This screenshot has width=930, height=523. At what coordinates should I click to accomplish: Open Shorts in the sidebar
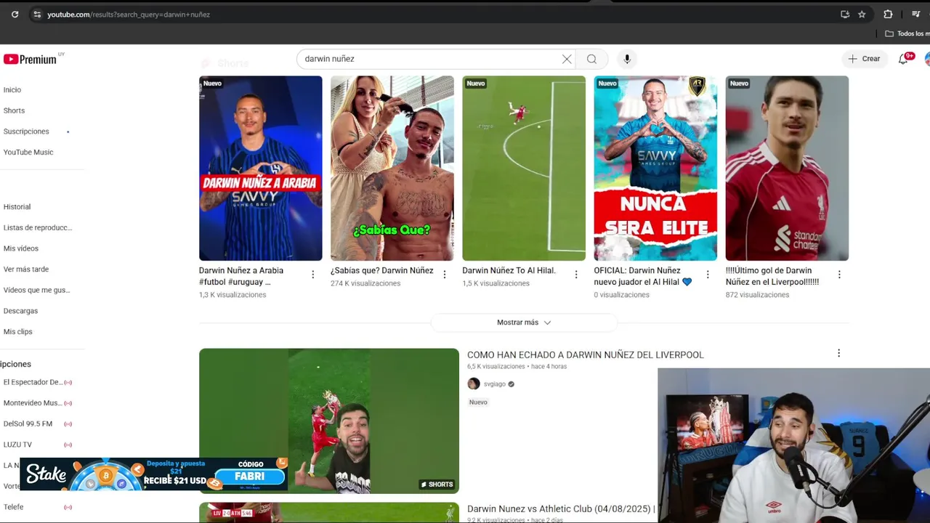pyautogui.click(x=14, y=110)
